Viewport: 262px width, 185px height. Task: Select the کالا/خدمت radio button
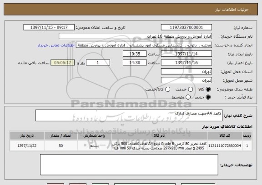click(167, 90)
